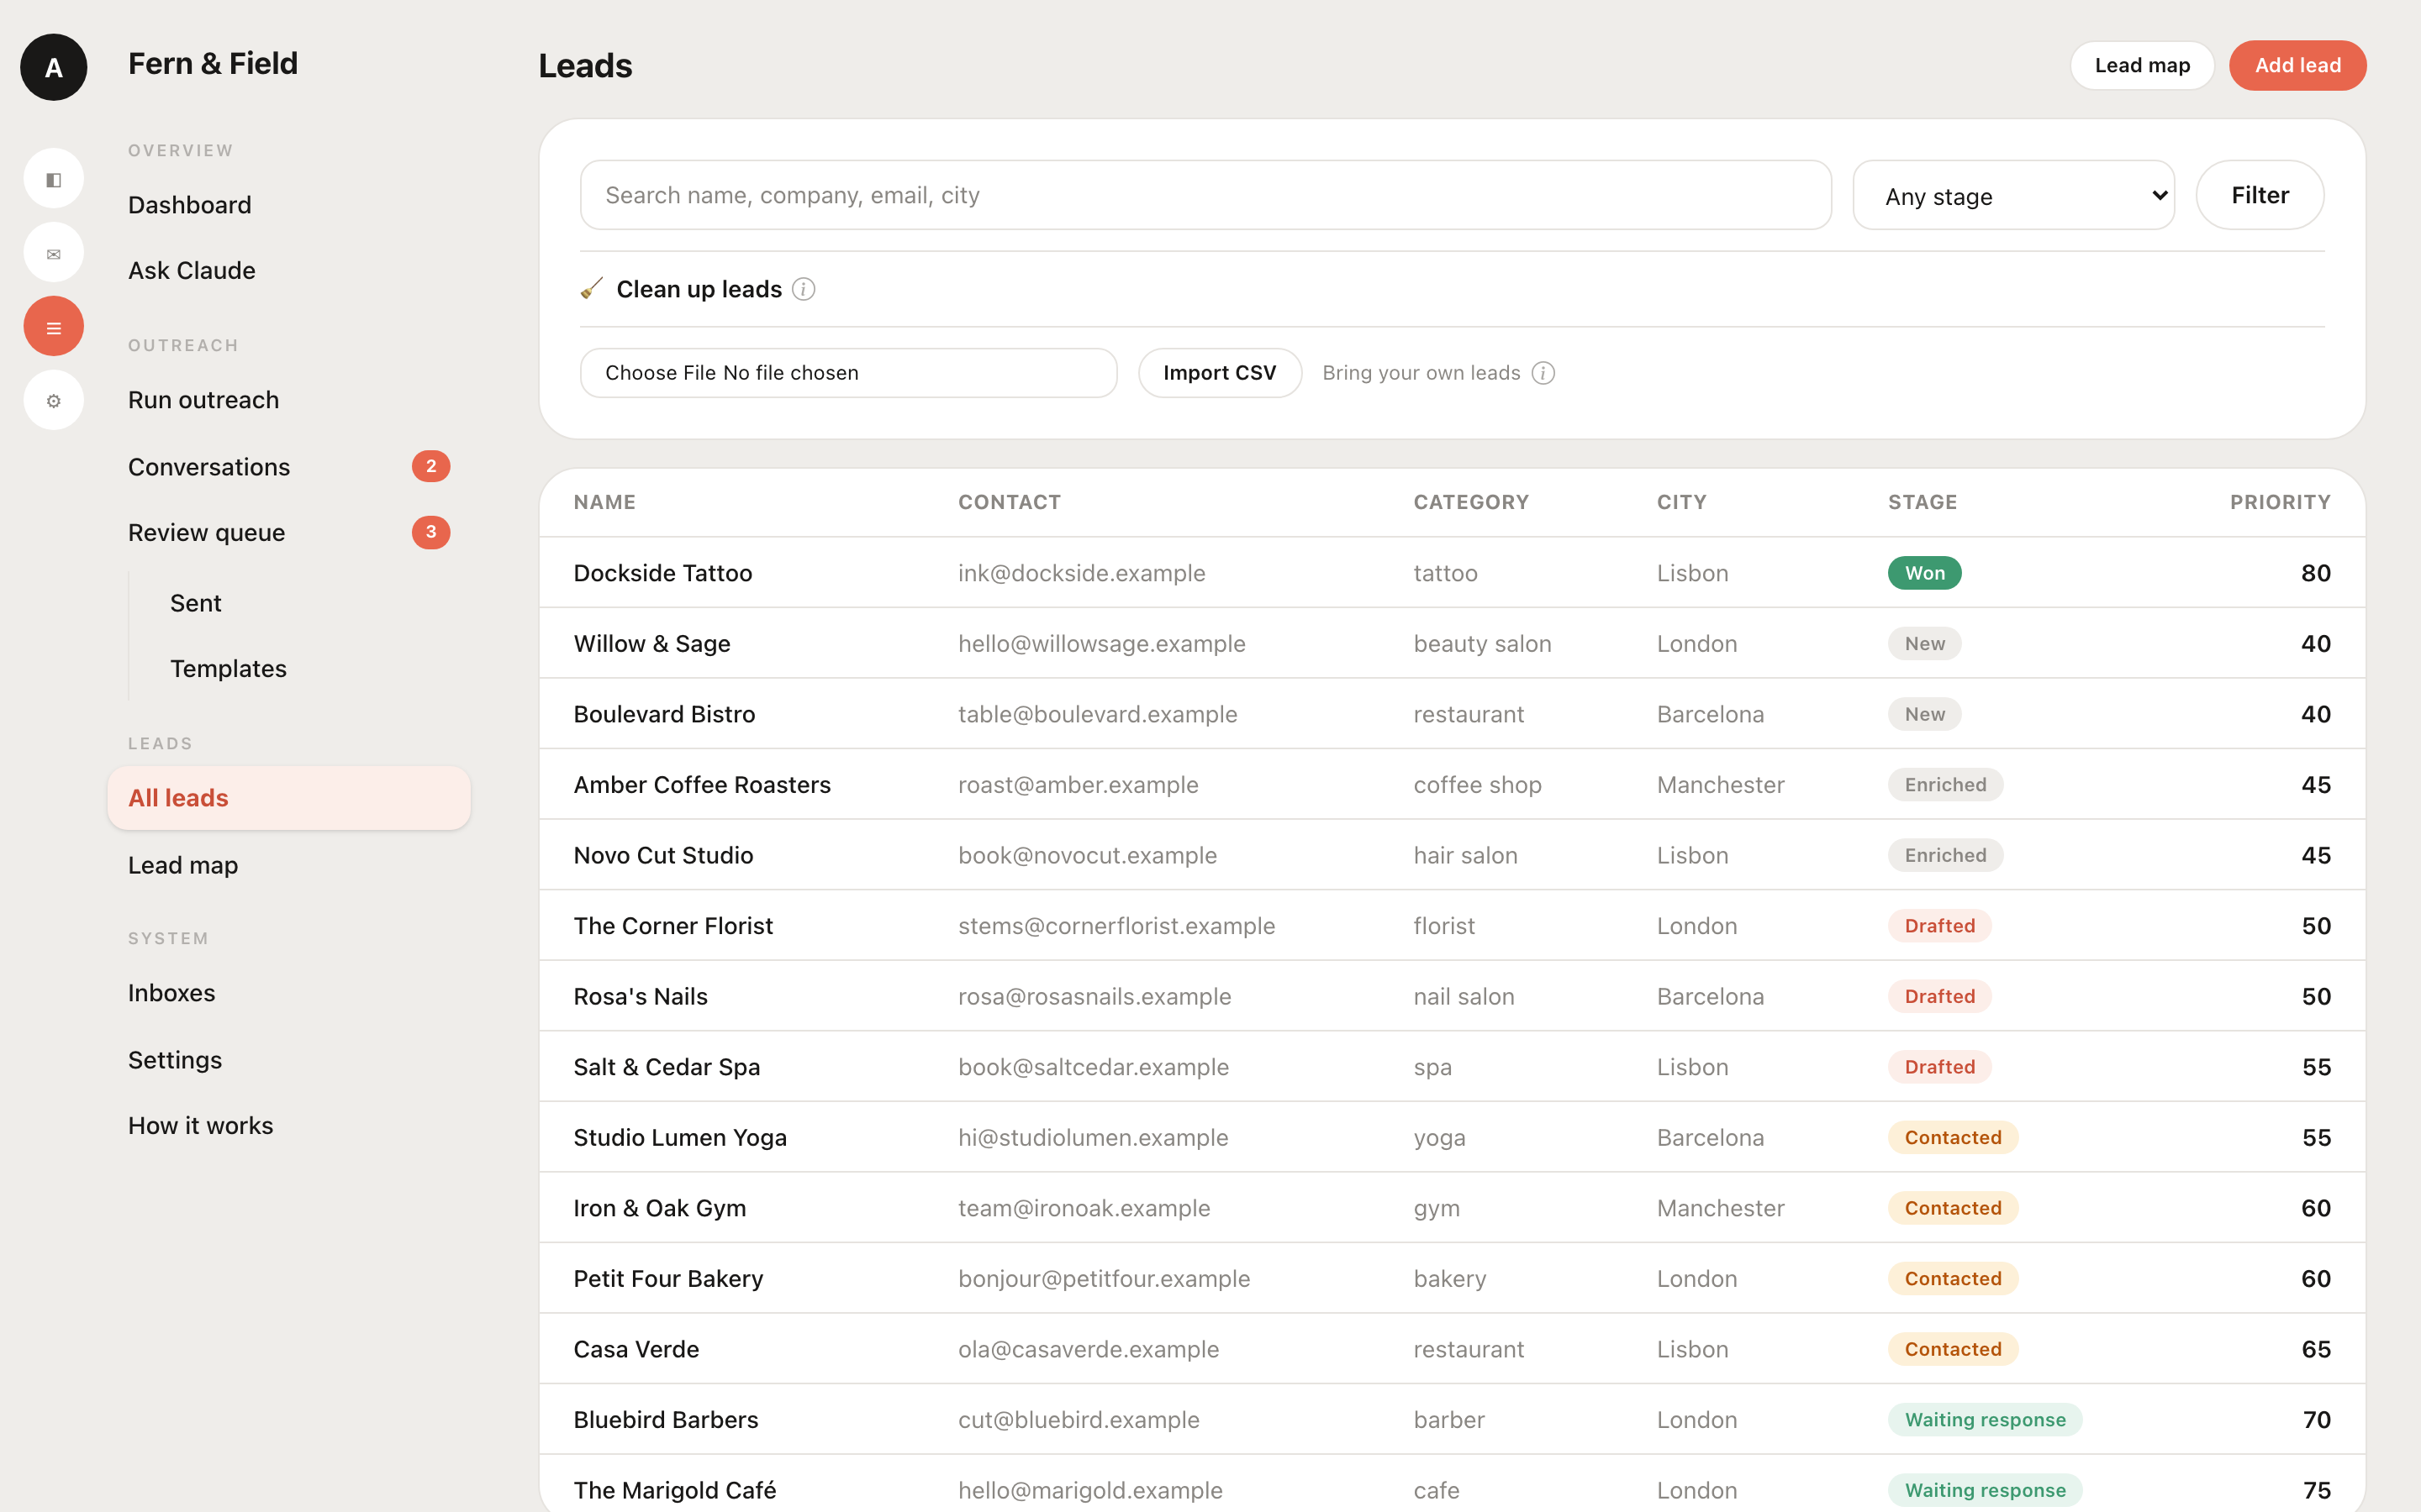This screenshot has height=1512, width=2421.
Task: Open the Any stage dropdown
Action: point(2014,195)
